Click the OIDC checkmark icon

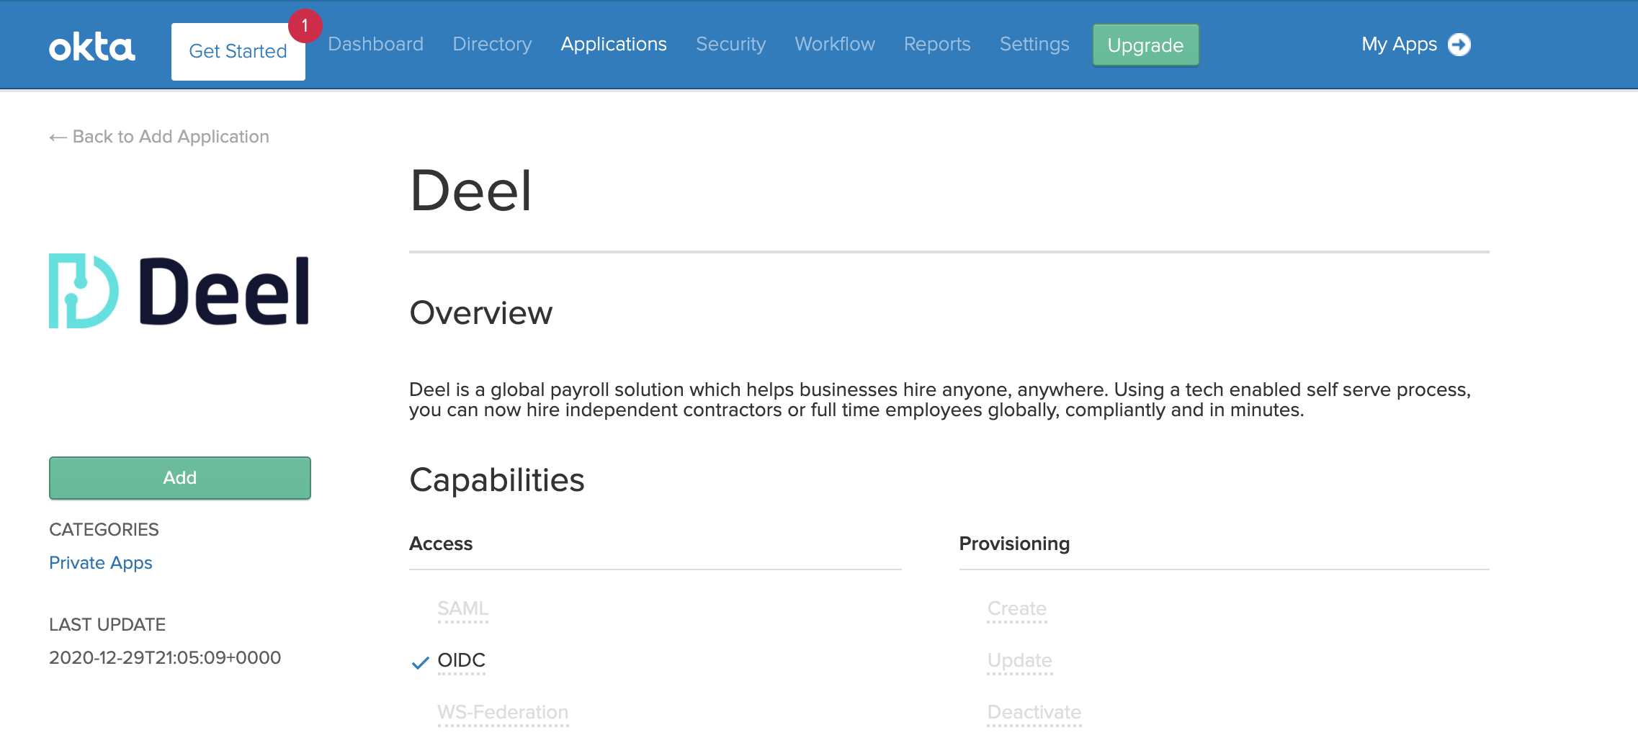420,662
